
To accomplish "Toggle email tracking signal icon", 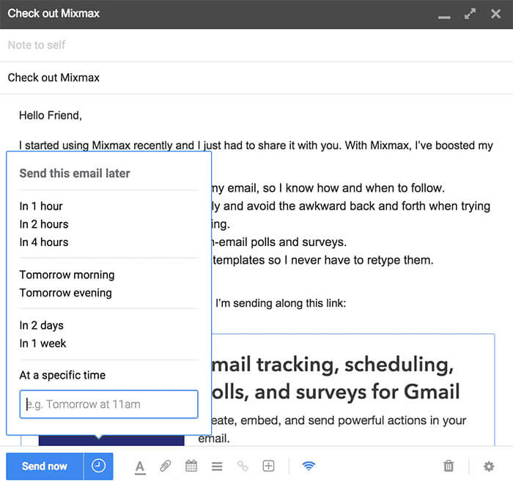I will (309, 466).
